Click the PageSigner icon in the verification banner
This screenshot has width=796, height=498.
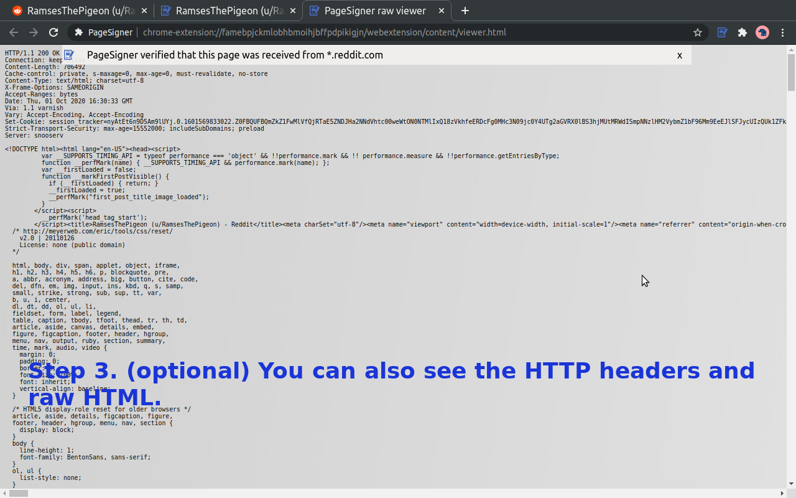[x=69, y=55]
